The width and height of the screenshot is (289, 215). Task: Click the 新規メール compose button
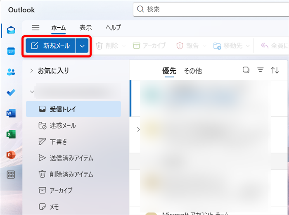50,45
